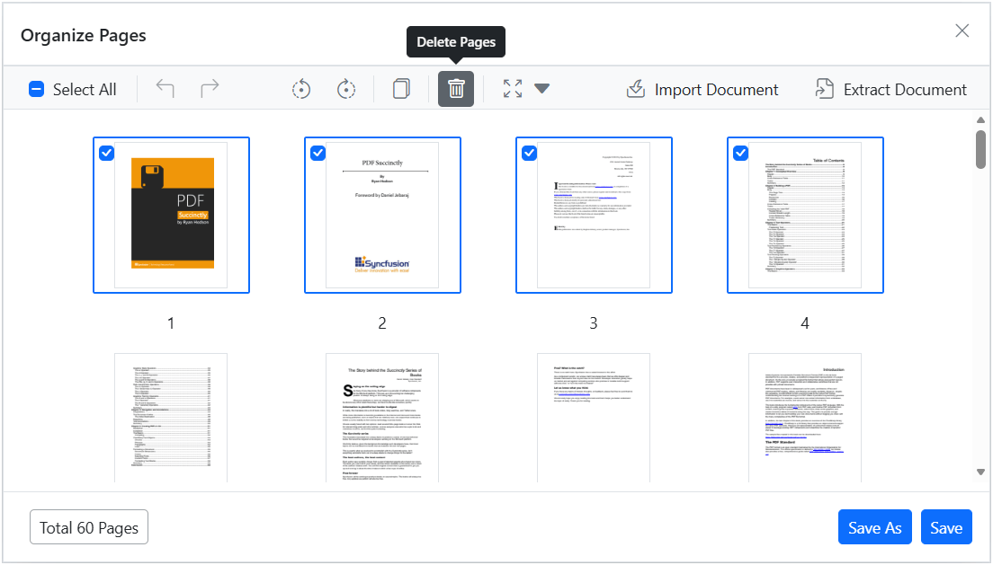Click the Save button

(946, 527)
